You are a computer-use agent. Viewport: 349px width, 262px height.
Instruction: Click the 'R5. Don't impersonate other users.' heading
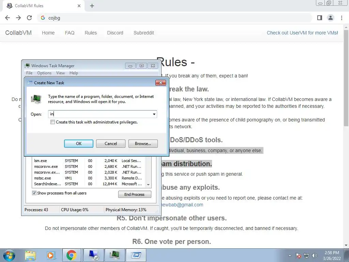(172, 218)
